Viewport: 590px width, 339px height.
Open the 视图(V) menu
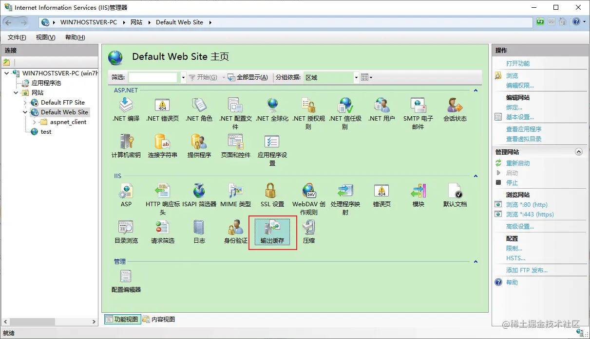(x=45, y=37)
